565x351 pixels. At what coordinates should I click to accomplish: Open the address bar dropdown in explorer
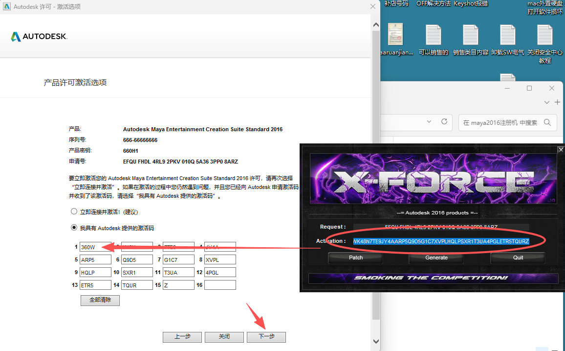coord(429,122)
